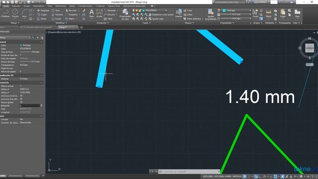This screenshot has height=179, width=318.
Task: Click the eraser (Borrar) icon in Modificar
Action: coord(84,10)
